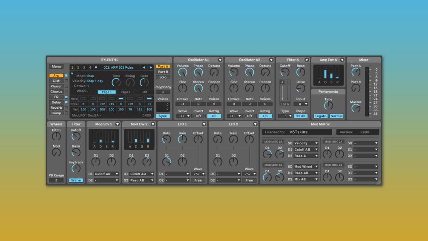This screenshot has width=428, height=241.
Task: Click the Sync button
Action: coord(163,116)
